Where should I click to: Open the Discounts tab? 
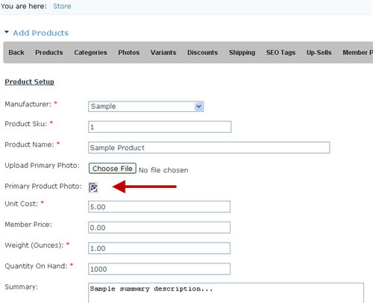[x=202, y=52]
